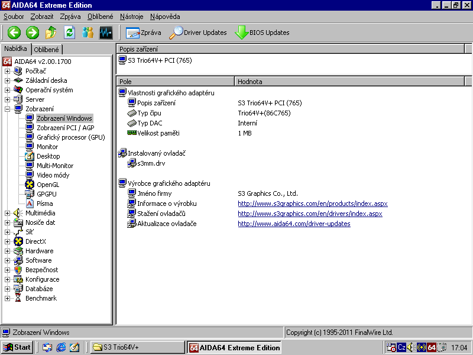Open the Zpráva report toolbar button
Image resolution: width=473 pixels, height=355 pixels.
[x=144, y=33]
